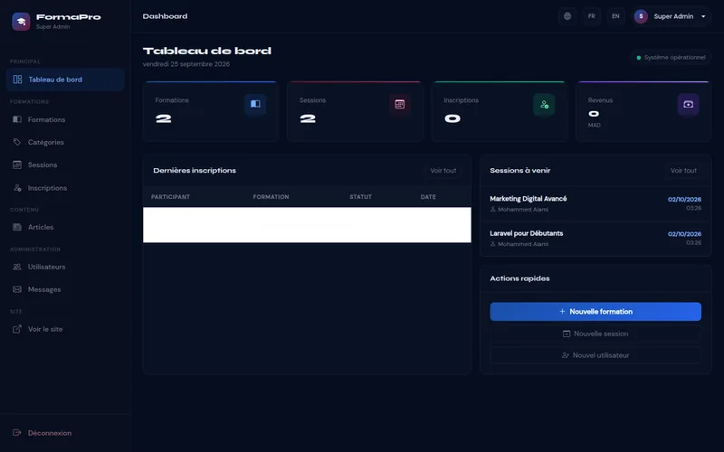Click the STATUT column header
This screenshot has height=452, width=724.
coord(360,197)
